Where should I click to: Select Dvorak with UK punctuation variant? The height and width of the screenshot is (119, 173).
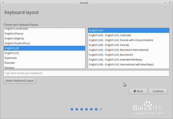point(129,40)
